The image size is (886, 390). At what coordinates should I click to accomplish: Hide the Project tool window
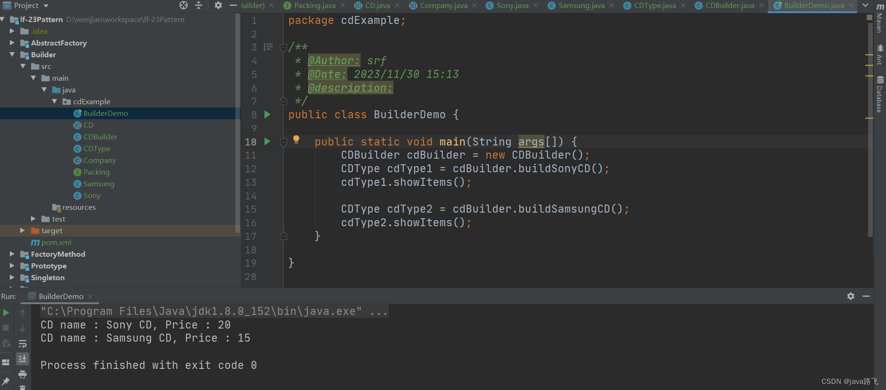click(233, 5)
